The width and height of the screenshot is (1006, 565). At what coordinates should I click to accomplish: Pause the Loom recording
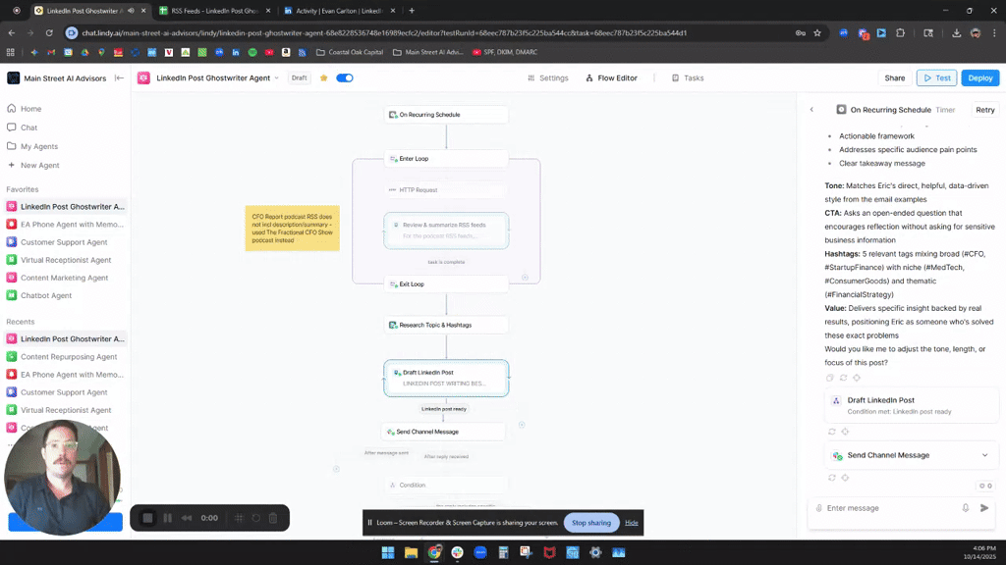(x=167, y=518)
